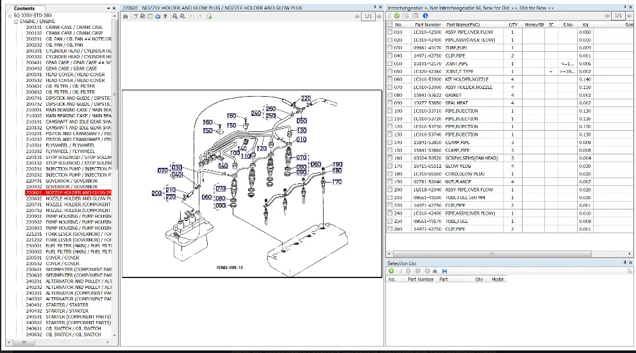636x353 pixels.
Task: Tick the checkbox for GLOW PLUG row 170
Action: 390,166
